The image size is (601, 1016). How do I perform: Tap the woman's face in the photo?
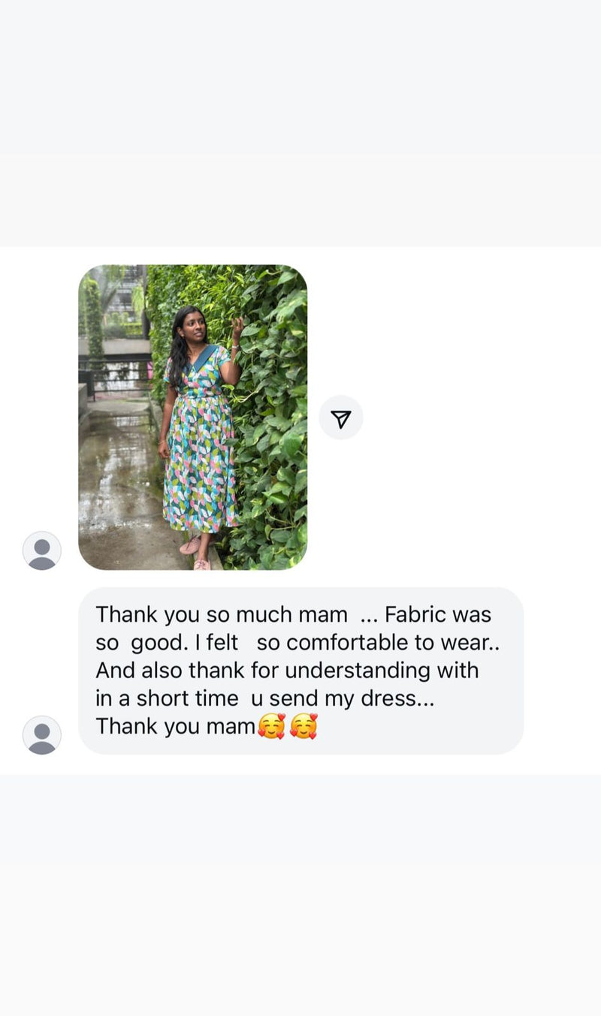click(x=192, y=324)
